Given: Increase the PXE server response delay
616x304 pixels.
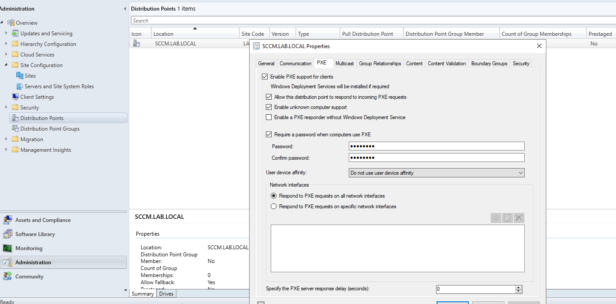Looking at the screenshot, I should pos(519,287).
